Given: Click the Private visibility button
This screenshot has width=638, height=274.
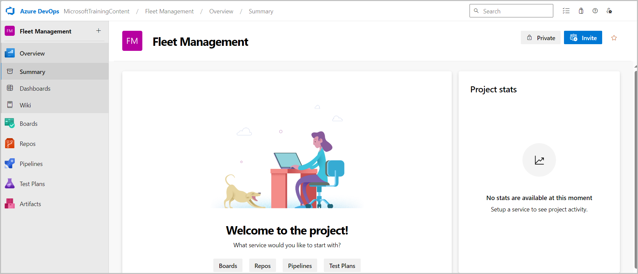Looking at the screenshot, I should pyautogui.click(x=541, y=38).
